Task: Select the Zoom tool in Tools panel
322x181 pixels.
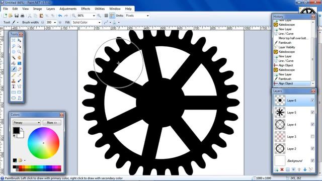Action: (x=19, y=52)
